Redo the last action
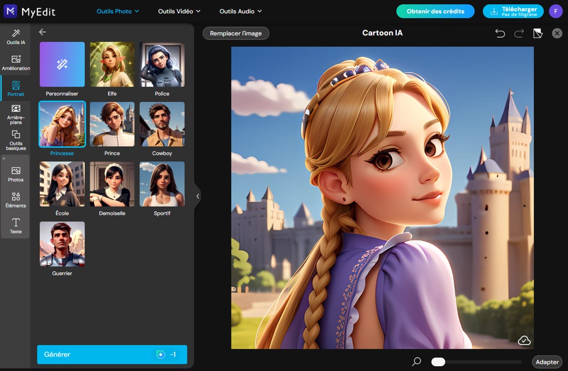 (x=519, y=33)
